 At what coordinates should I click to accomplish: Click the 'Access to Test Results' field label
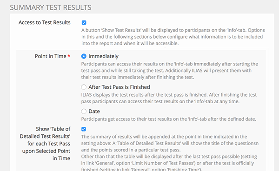click(45, 23)
